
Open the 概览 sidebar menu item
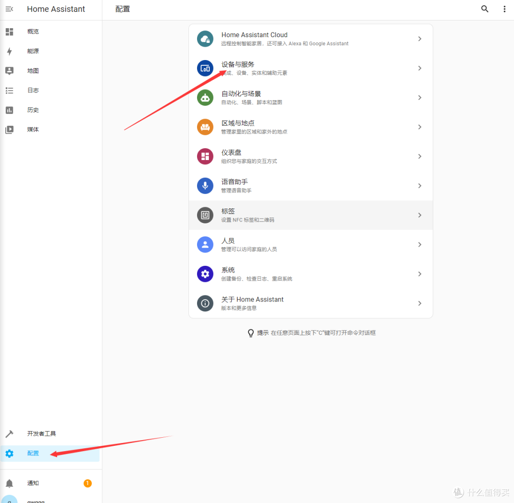pyautogui.click(x=50, y=31)
